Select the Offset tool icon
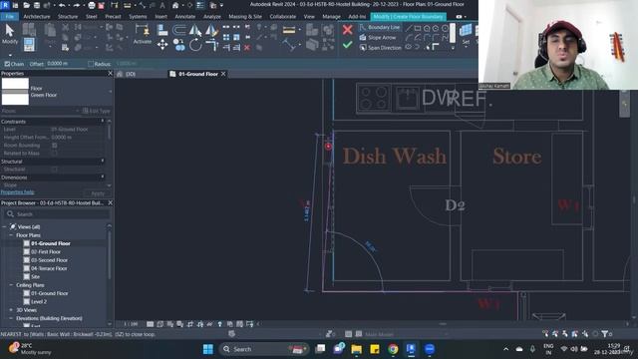638x359 pixels. tap(178, 30)
